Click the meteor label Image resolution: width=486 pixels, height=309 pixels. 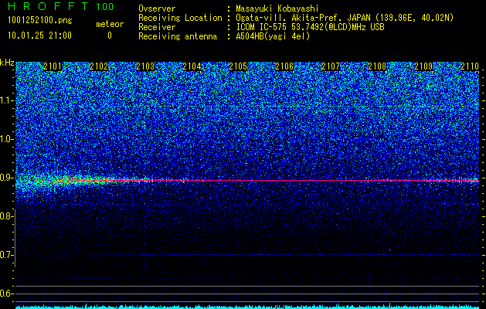coord(110,24)
